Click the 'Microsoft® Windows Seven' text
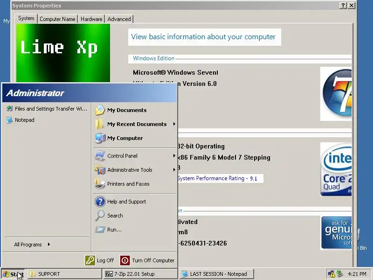 (x=176, y=72)
